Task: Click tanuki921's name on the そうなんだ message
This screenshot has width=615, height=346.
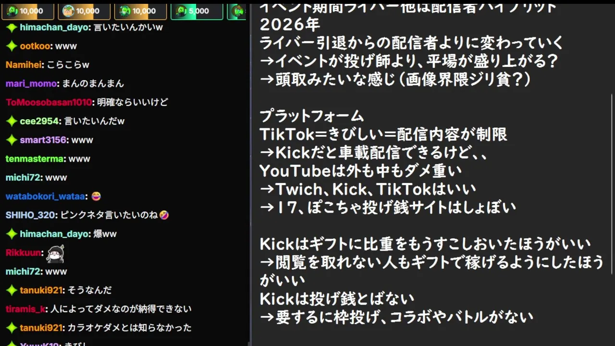Action: pos(41,290)
